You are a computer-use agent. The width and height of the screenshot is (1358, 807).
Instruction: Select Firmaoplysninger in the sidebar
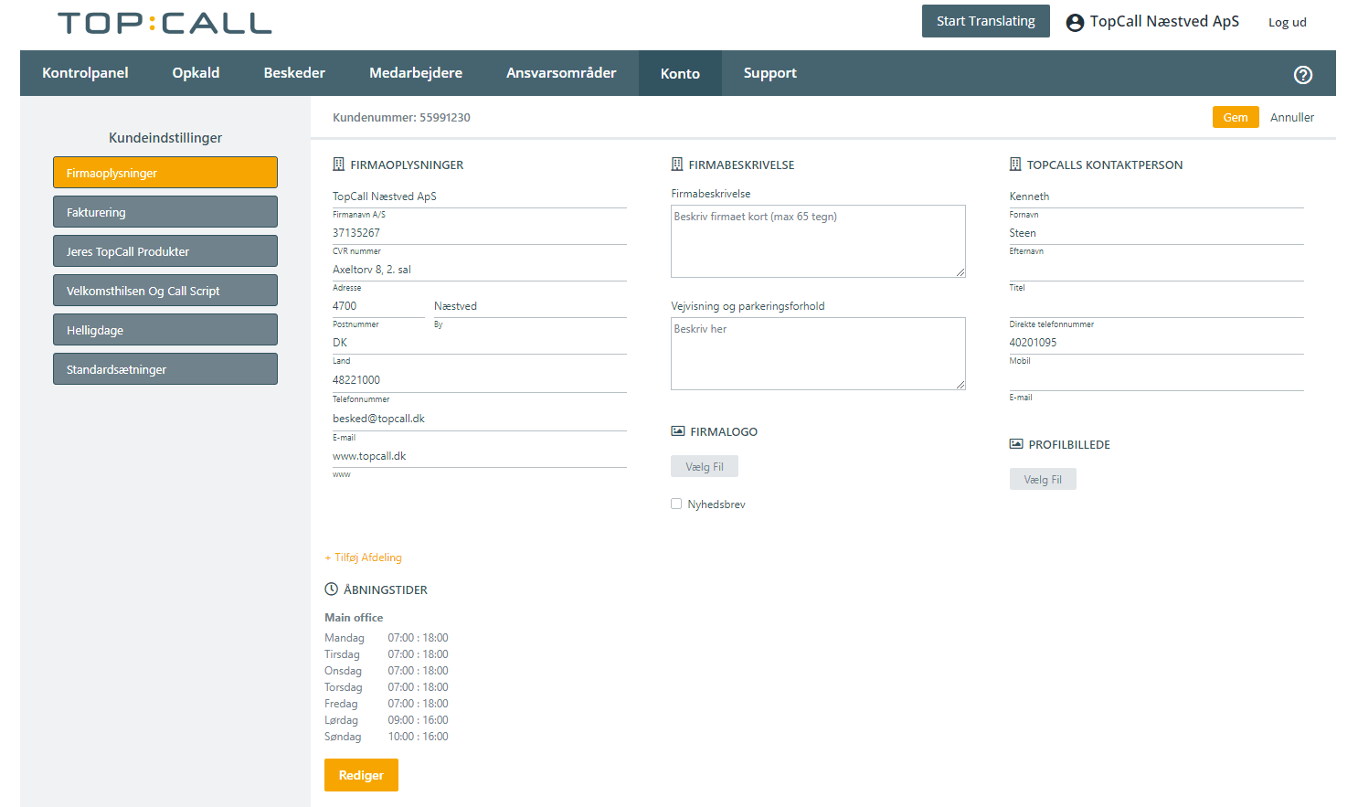click(x=165, y=173)
